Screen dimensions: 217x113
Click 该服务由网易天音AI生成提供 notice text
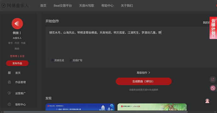(x=143, y=90)
